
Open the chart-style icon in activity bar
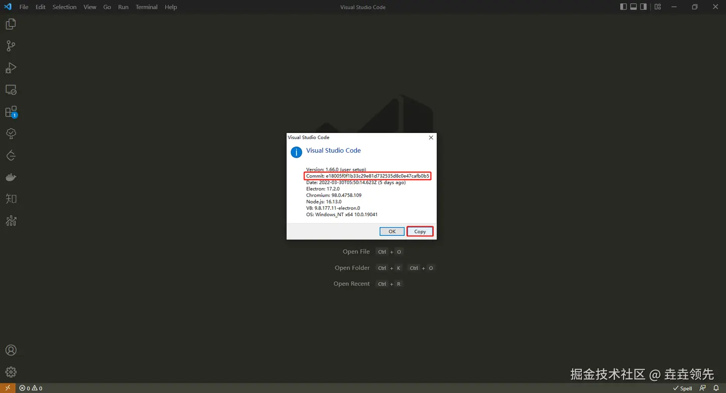point(11,221)
